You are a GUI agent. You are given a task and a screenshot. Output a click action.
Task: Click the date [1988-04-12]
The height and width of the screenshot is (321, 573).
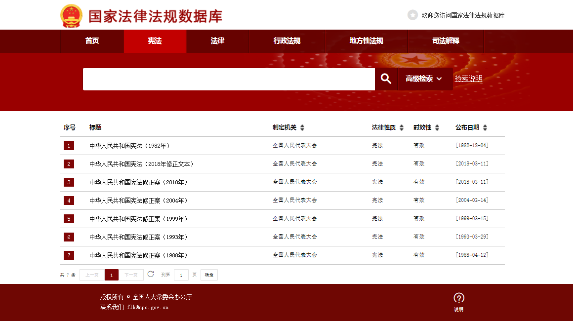pos(472,255)
